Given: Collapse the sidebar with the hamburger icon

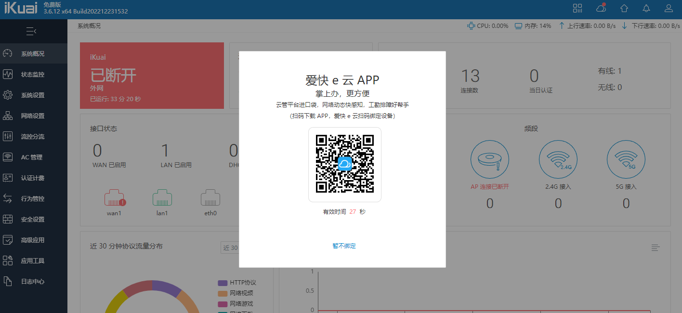Looking at the screenshot, I should [31, 32].
